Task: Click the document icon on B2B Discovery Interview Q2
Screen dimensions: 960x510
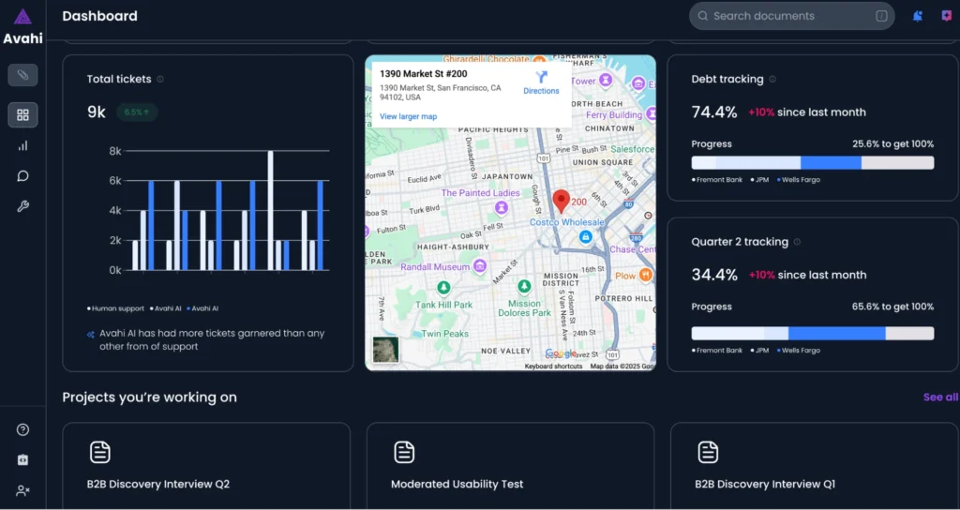Action: click(99, 453)
